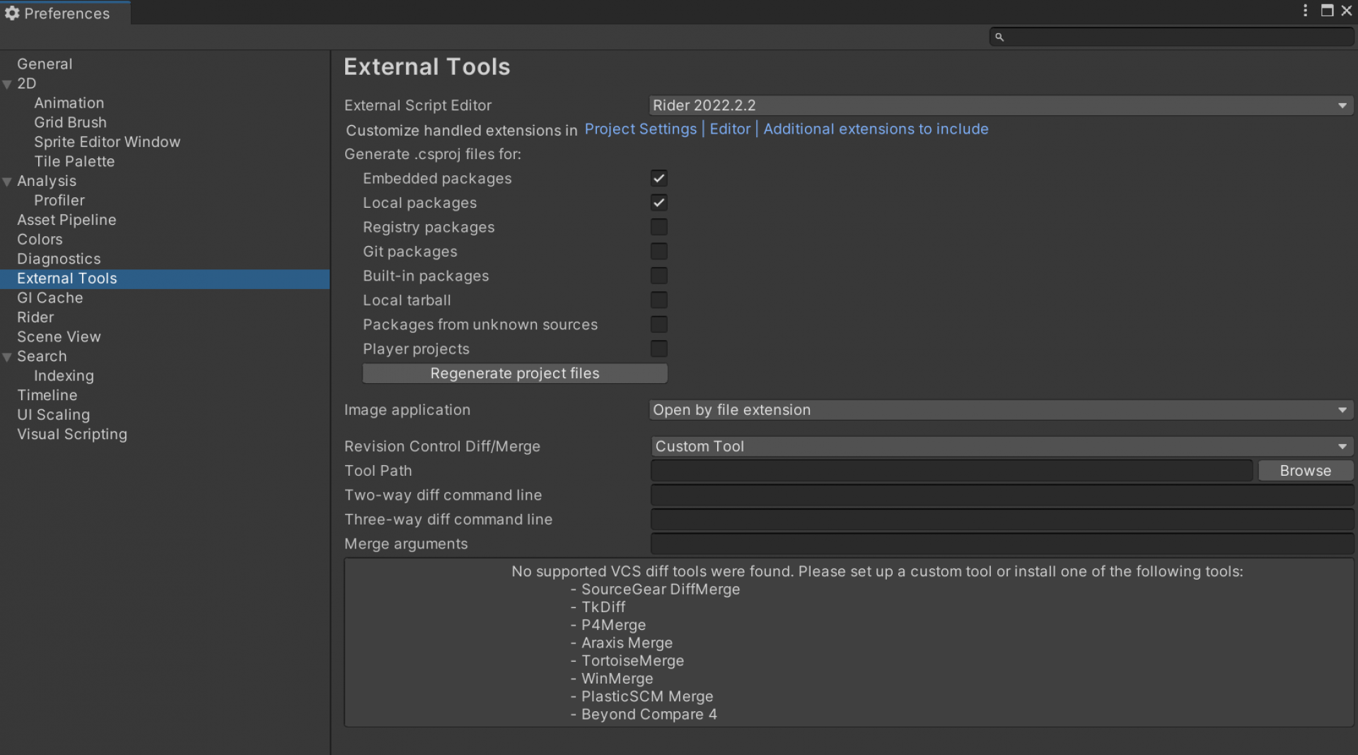Select the Search section
Screen dimensions: 1358x755
coord(42,356)
